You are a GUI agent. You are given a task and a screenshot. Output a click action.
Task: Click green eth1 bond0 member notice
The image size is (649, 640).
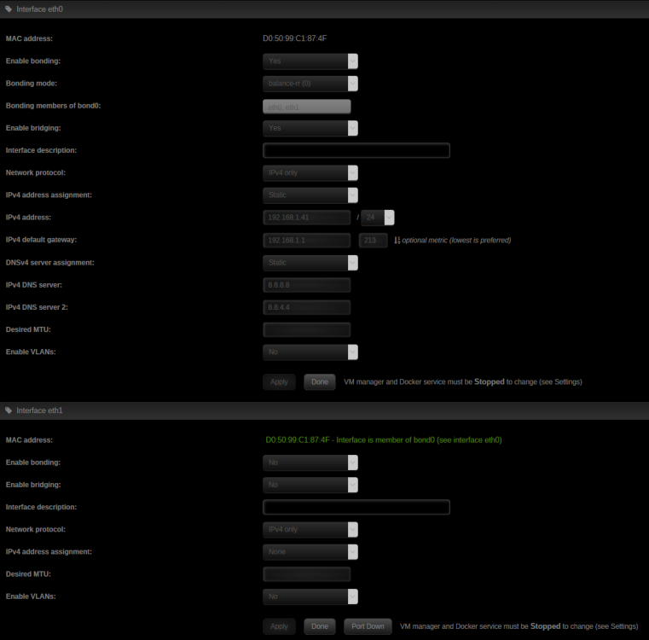[384, 440]
